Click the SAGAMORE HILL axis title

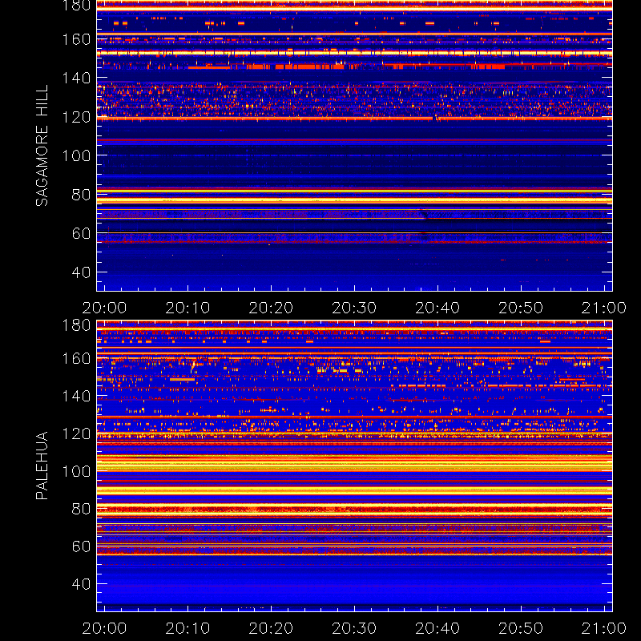[42, 146]
